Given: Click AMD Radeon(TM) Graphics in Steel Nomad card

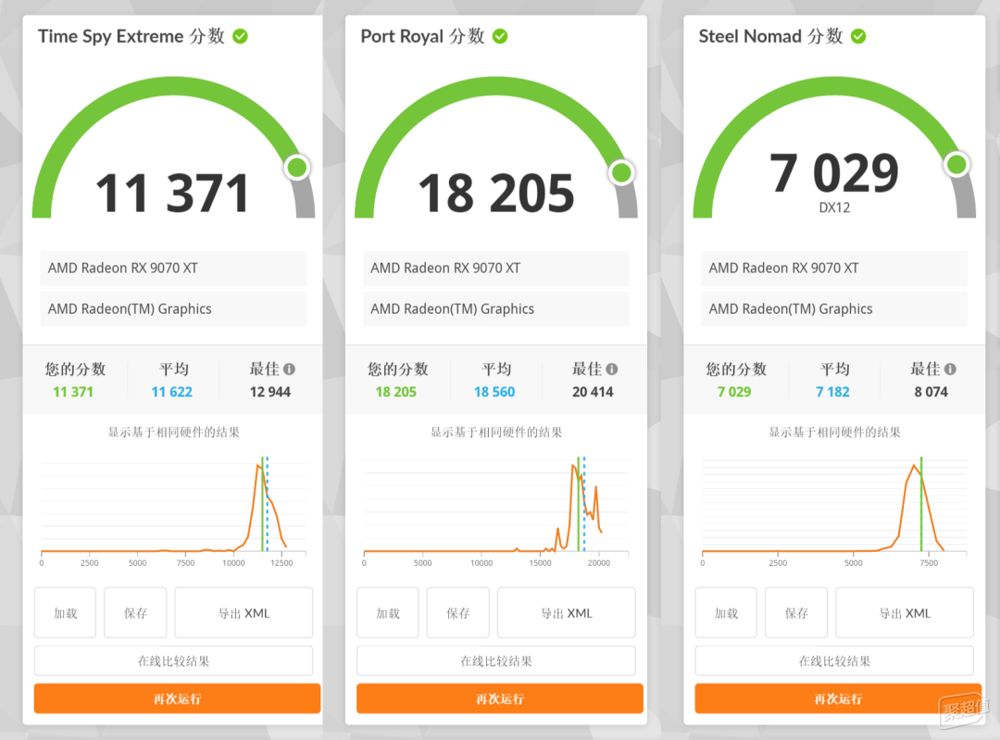Looking at the screenshot, I should [834, 308].
